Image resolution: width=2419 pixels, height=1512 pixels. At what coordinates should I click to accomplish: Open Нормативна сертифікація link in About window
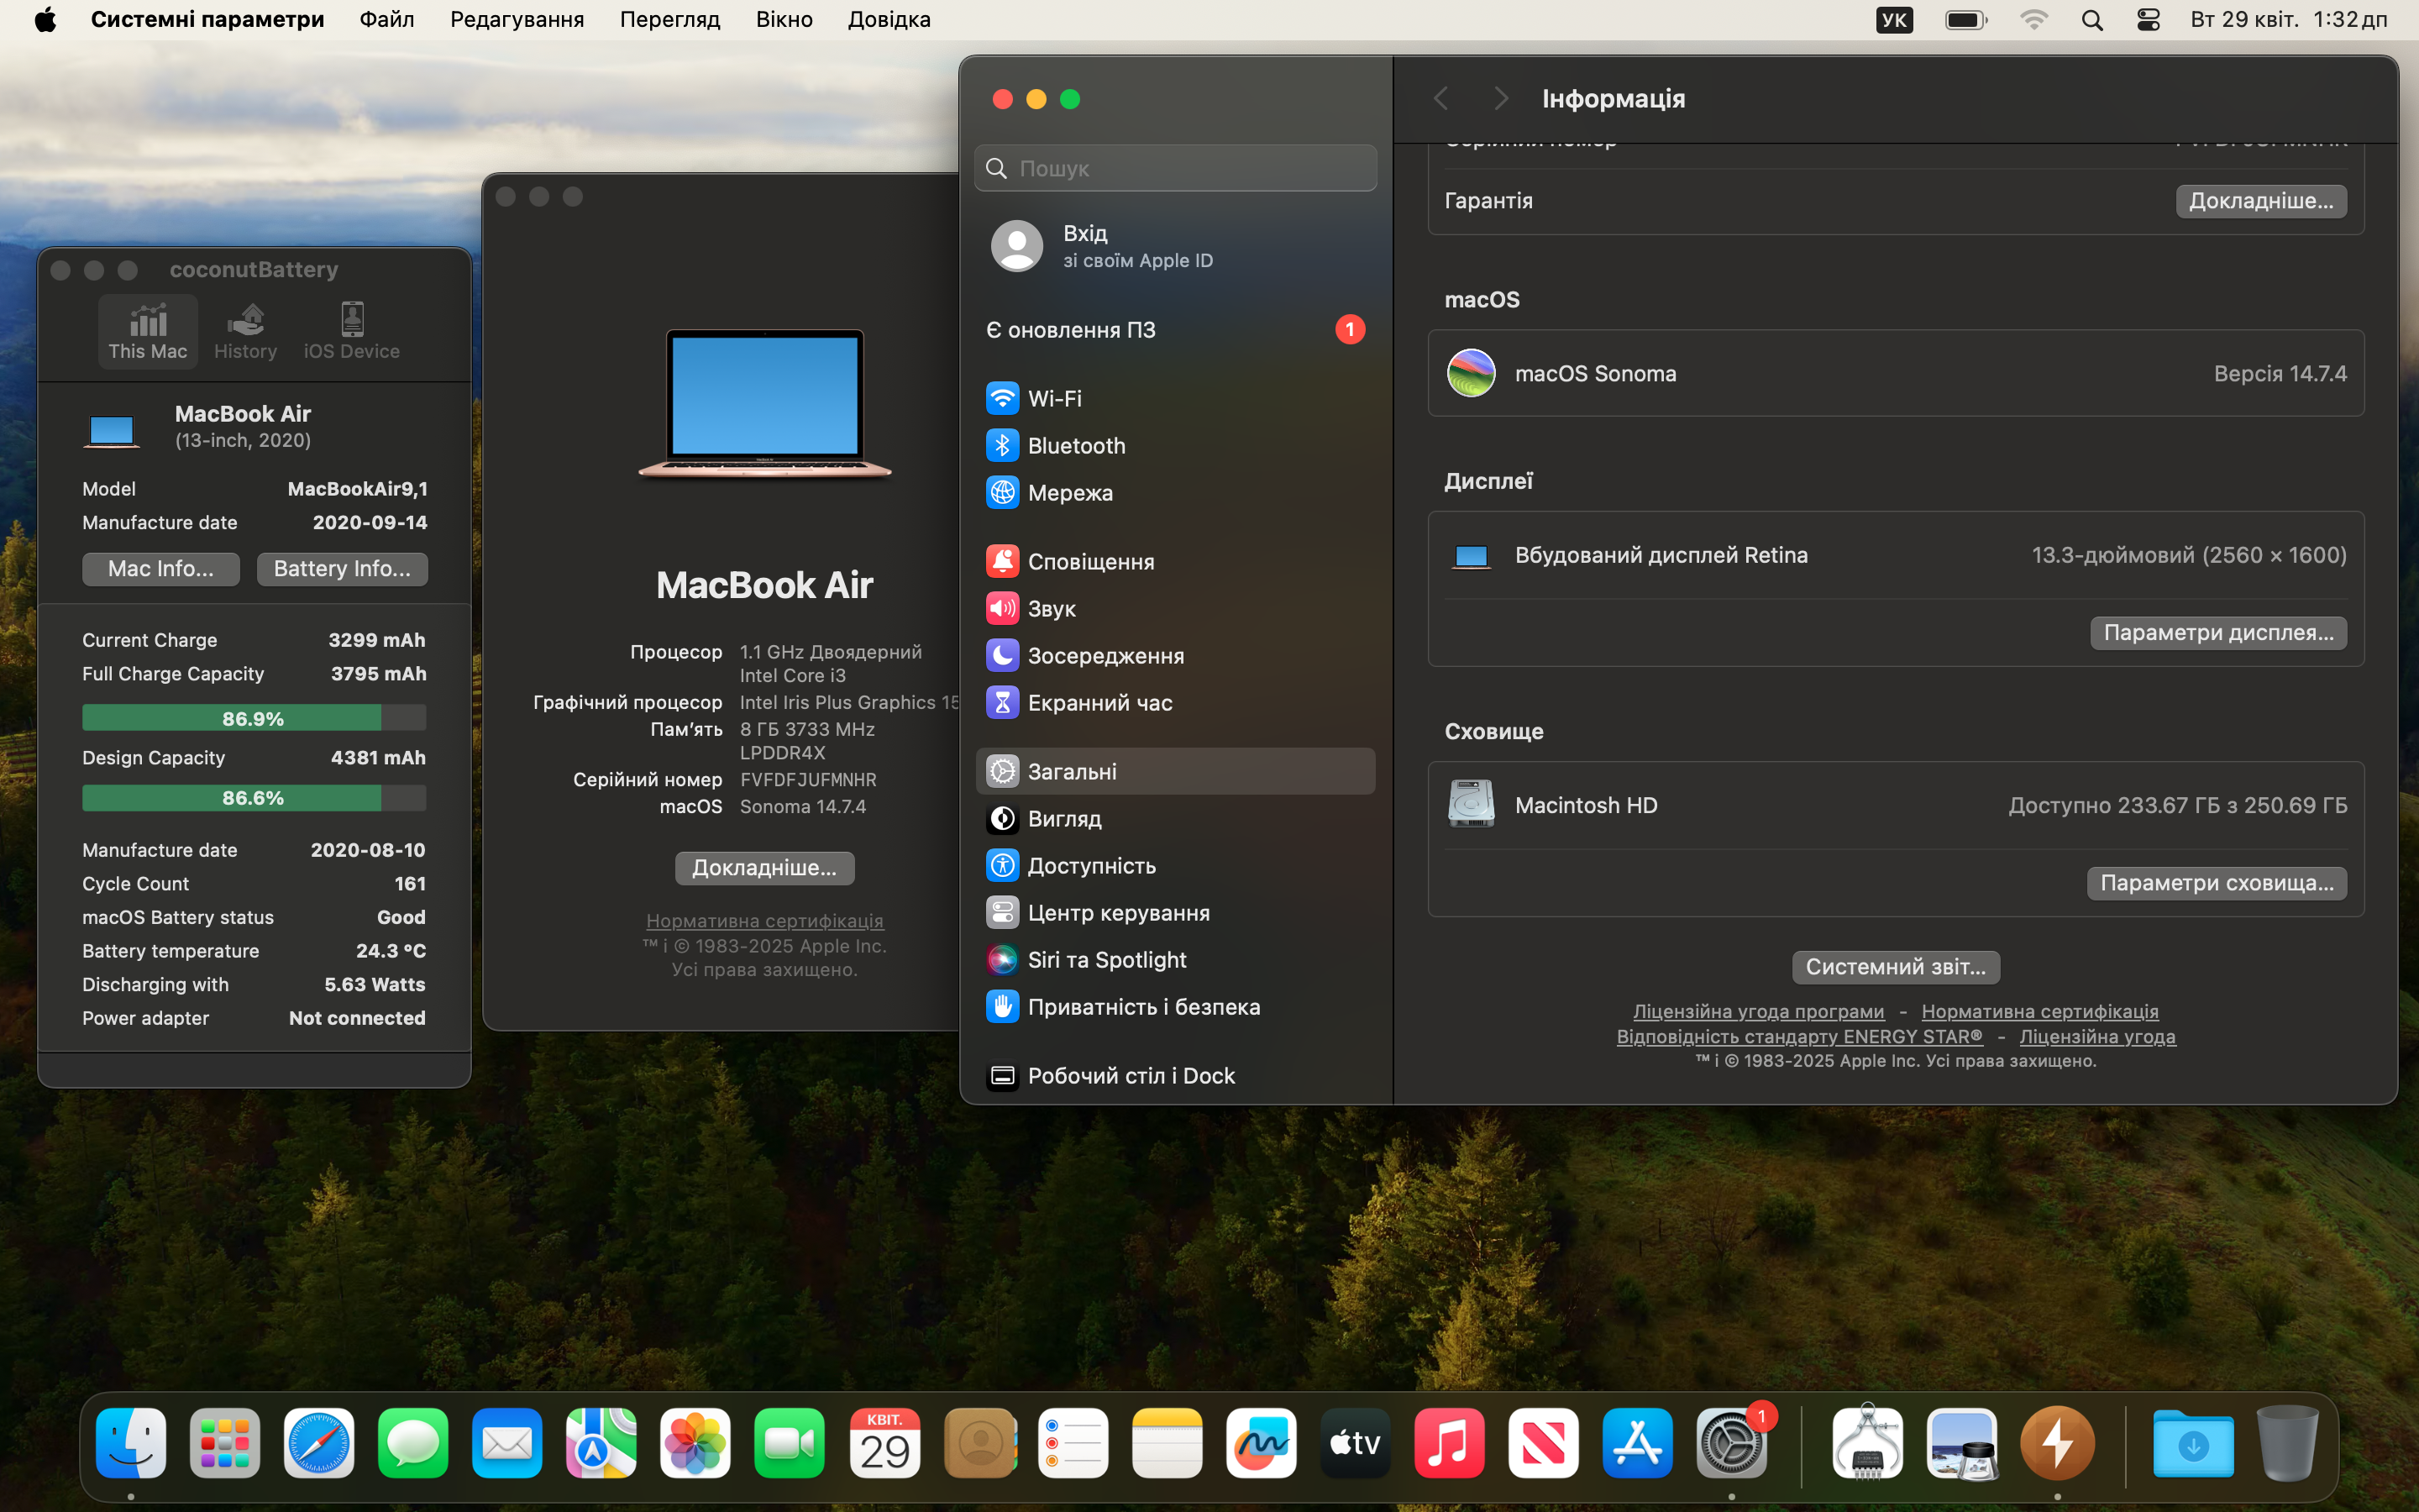(x=764, y=920)
